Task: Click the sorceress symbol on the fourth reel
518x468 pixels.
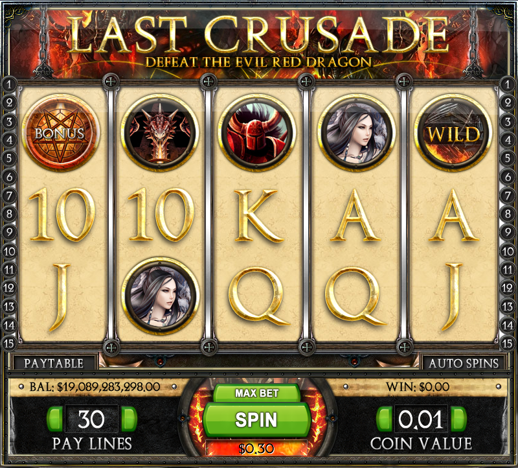Action: [357, 133]
